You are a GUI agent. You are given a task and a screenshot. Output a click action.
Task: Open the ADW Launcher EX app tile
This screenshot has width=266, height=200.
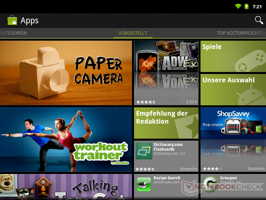pyautogui.click(x=166, y=73)
